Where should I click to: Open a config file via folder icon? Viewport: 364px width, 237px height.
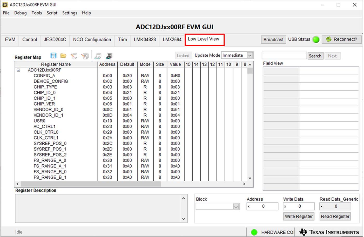(x=63, y=56)
